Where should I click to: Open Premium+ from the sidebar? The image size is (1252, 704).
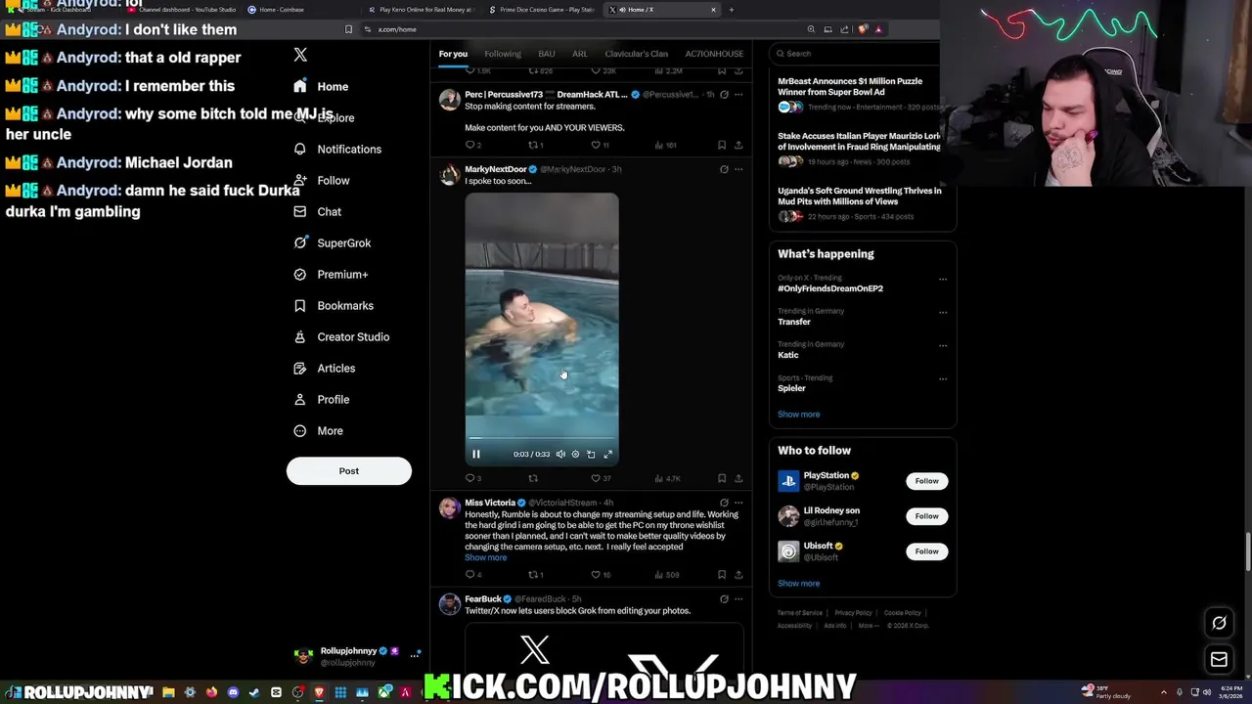(331, 274)
